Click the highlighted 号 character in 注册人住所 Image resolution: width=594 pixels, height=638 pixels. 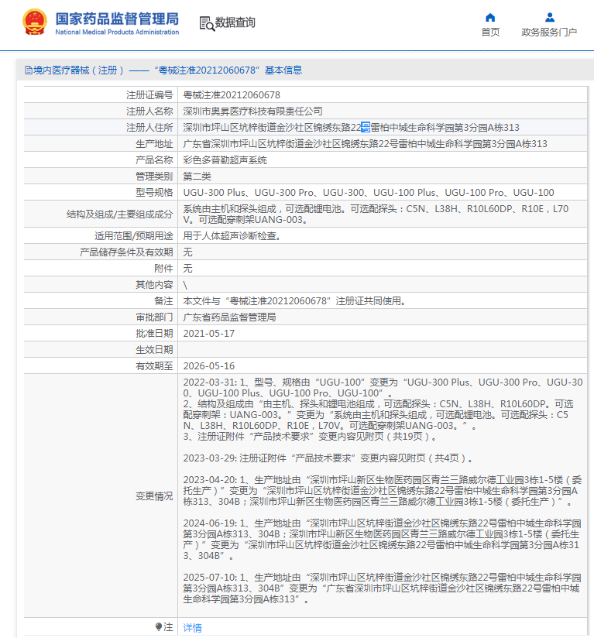point(366,128)
